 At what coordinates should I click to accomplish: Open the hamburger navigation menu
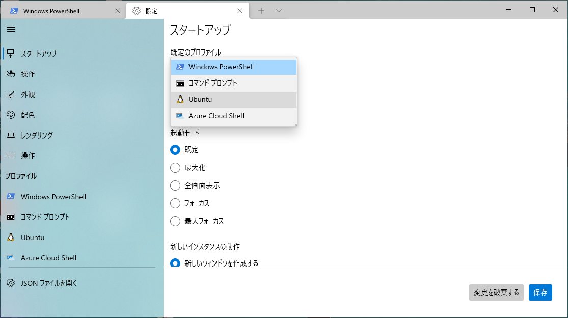pos(11,30)
